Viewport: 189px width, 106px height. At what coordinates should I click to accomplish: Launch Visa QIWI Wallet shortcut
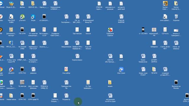click(x=11, y=17)
